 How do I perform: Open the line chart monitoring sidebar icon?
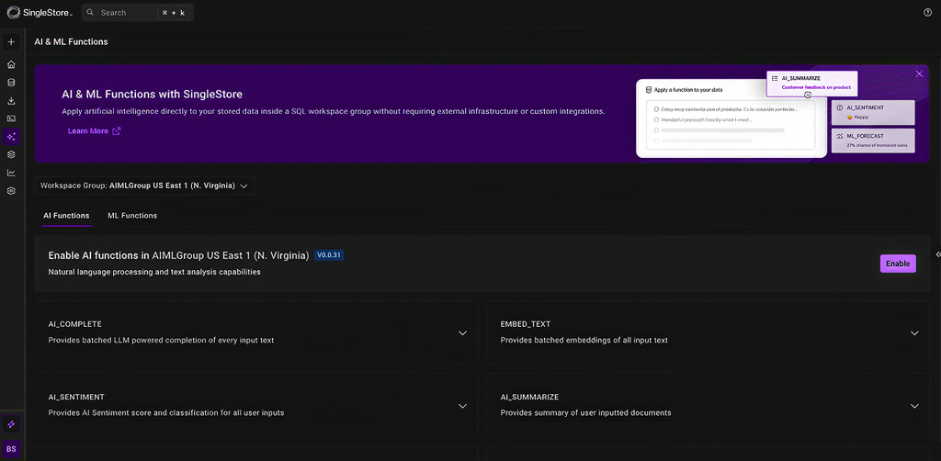coord(11,173)
